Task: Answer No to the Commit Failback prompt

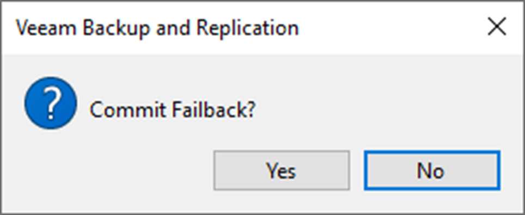Action: 432,170
